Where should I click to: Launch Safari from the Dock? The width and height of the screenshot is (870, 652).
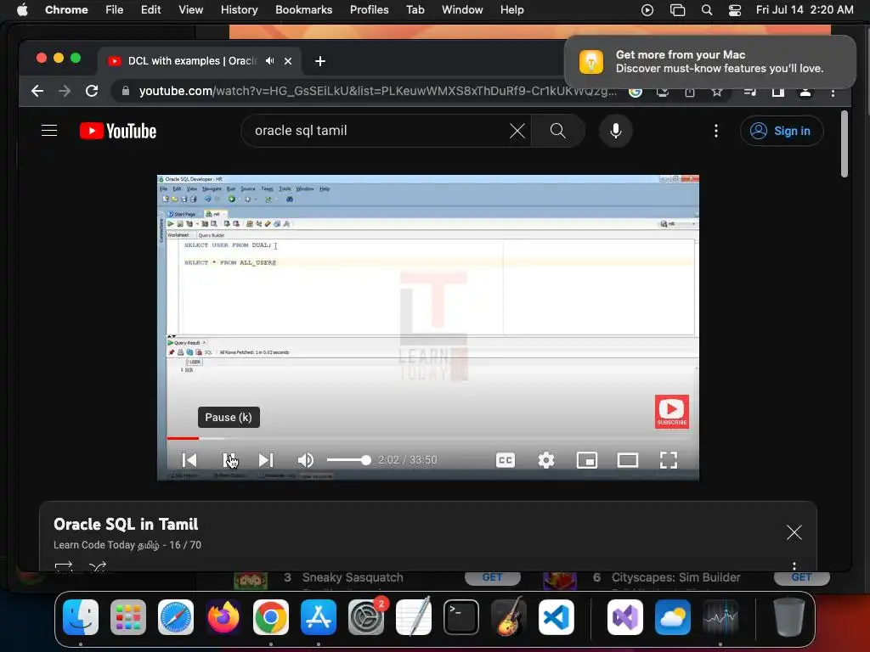(176, 617)
